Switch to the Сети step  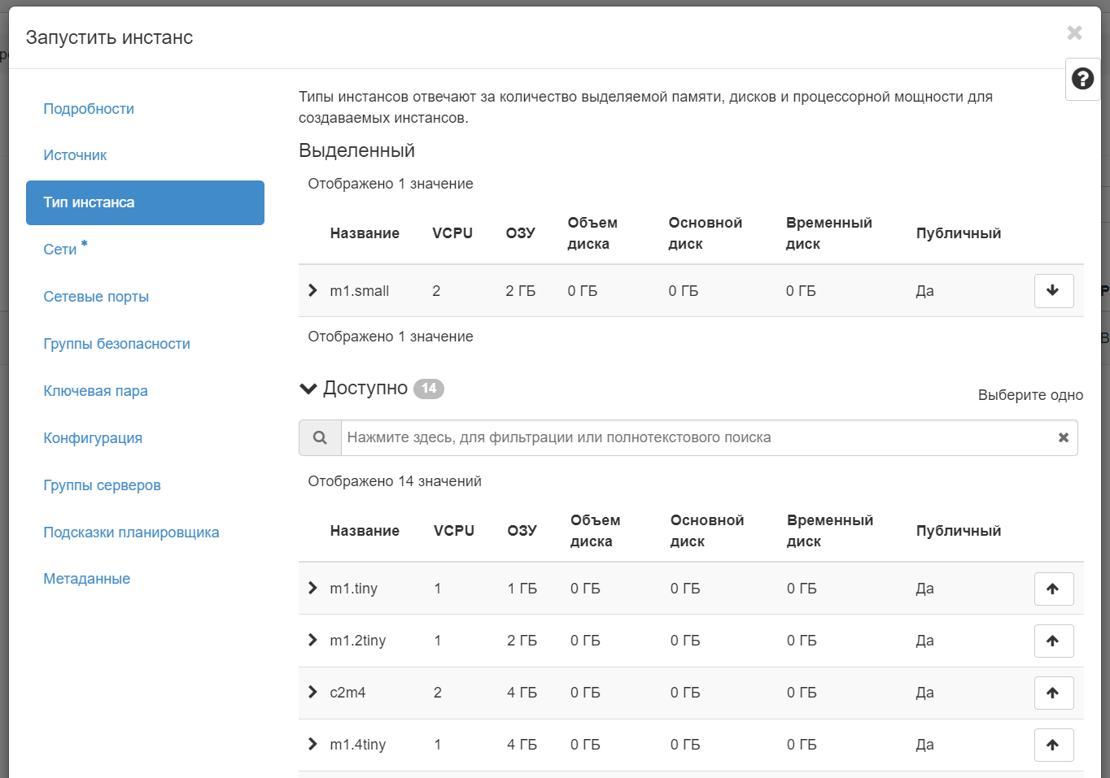click(x=57, y=249)
